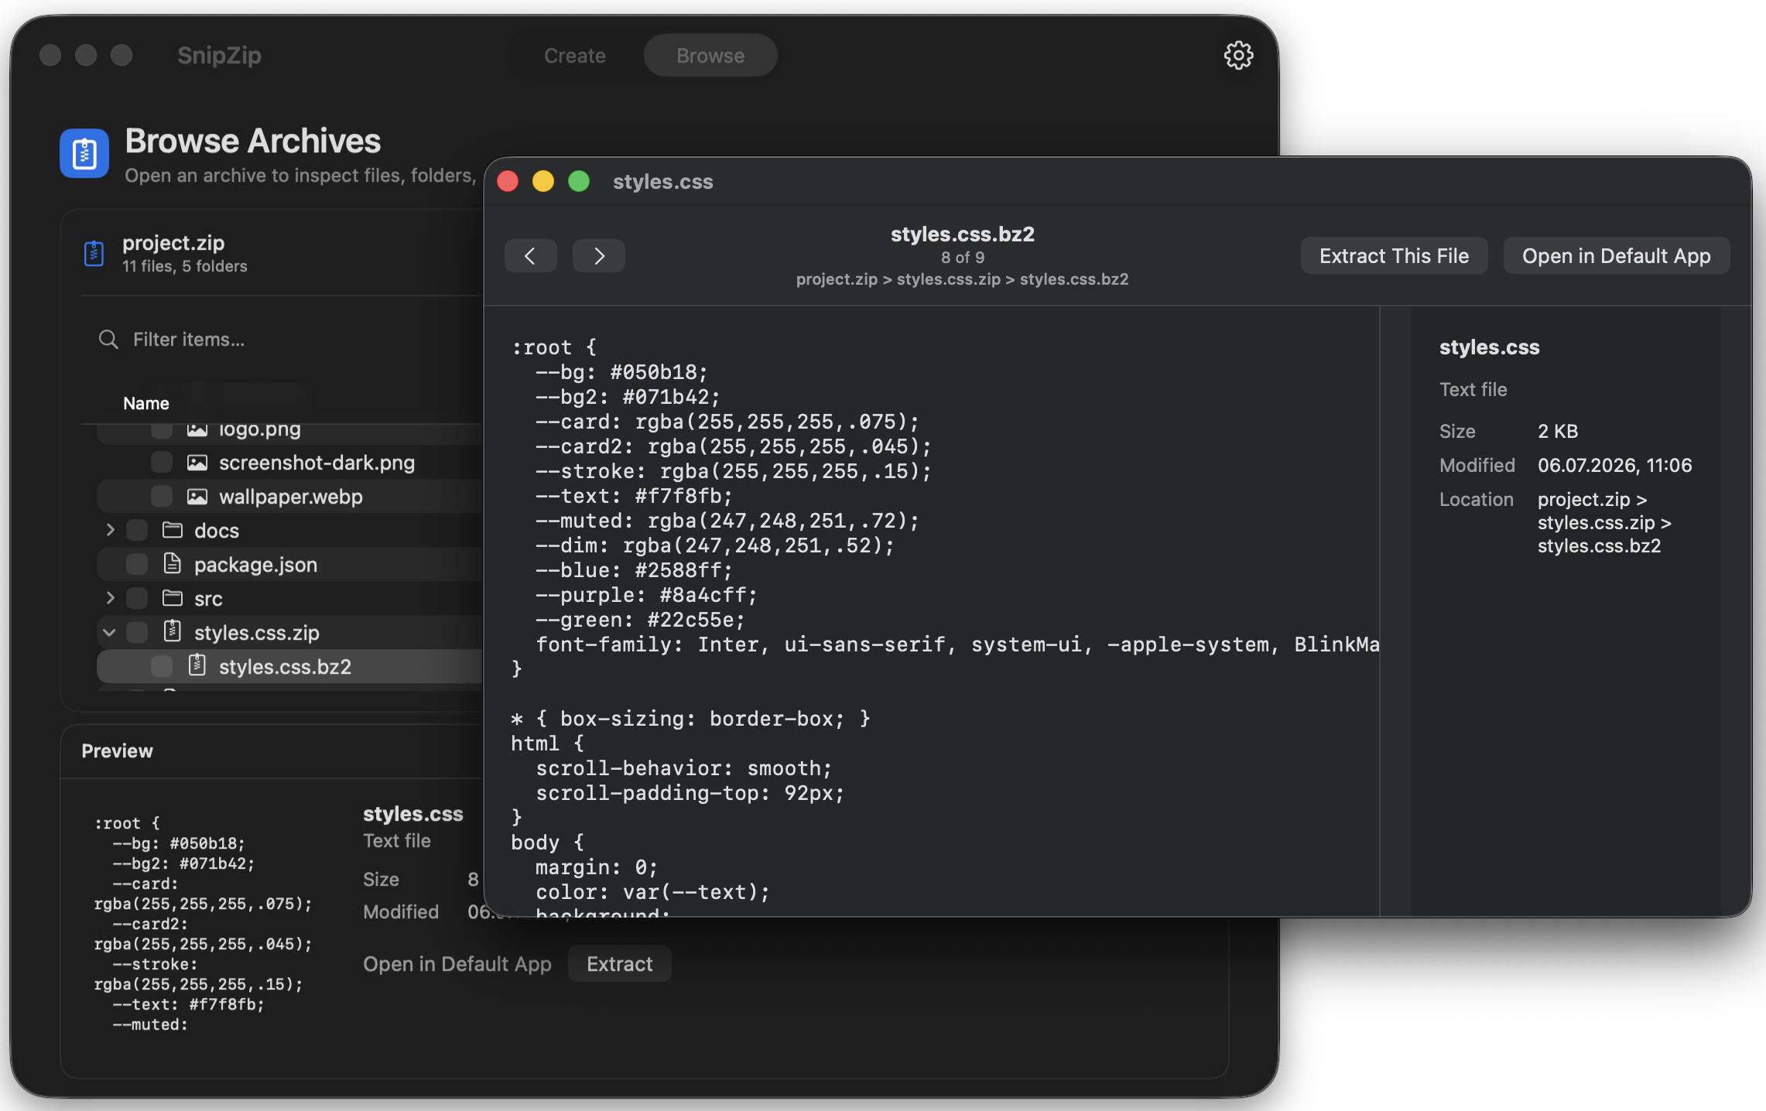Select wallpaper.webp row

(290, 497)
